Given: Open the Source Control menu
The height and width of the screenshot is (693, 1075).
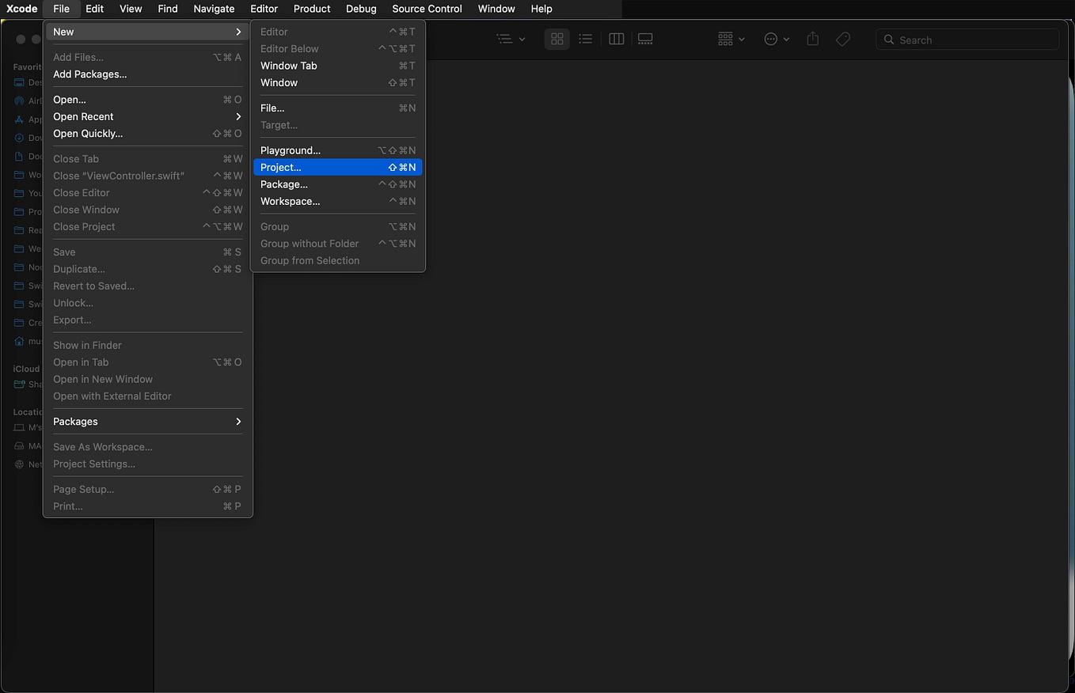Looking at the screenshot, I should (426, 9).
